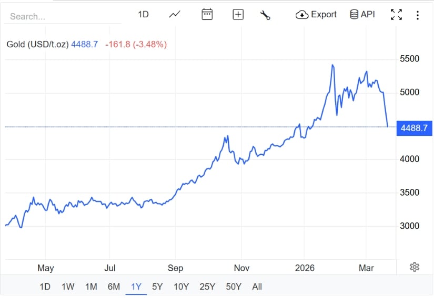The width and height of the screenshot is (434, 298).
Task: Select the 1W time range
Action: coord(68,286)
